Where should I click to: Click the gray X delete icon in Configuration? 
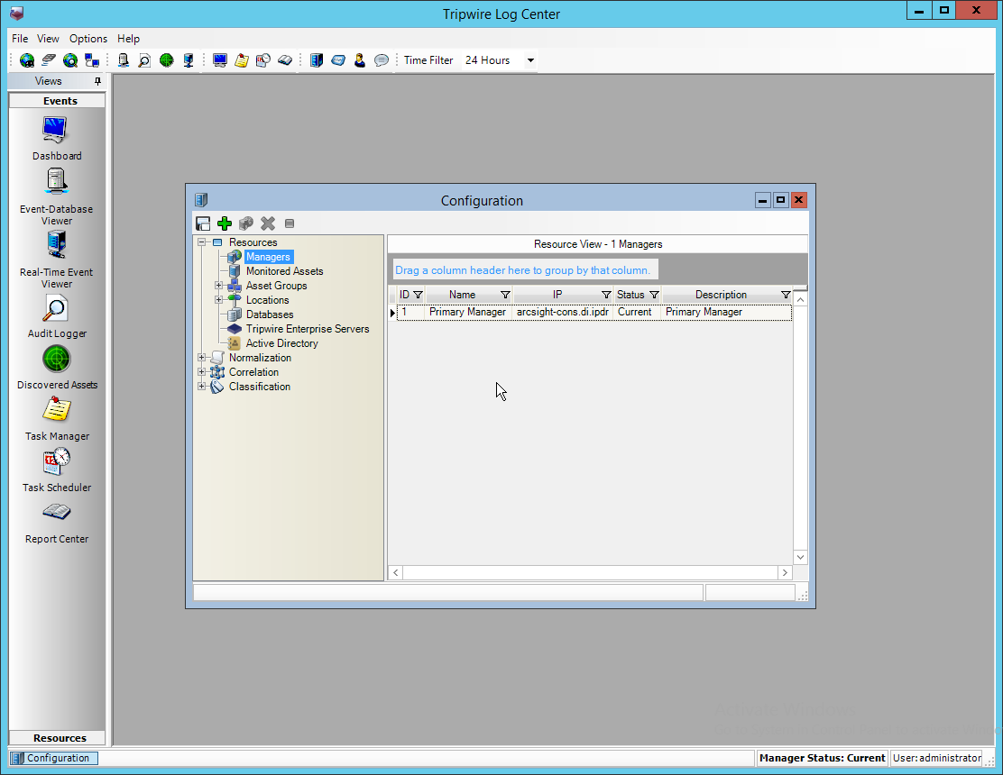click(268, 223)
